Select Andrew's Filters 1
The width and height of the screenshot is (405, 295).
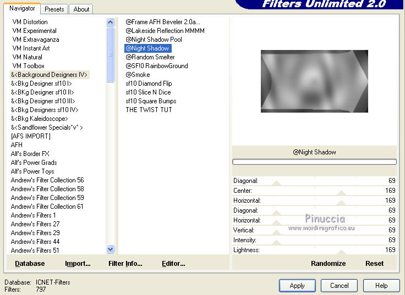pyautogui.click(x=33, y=215)
